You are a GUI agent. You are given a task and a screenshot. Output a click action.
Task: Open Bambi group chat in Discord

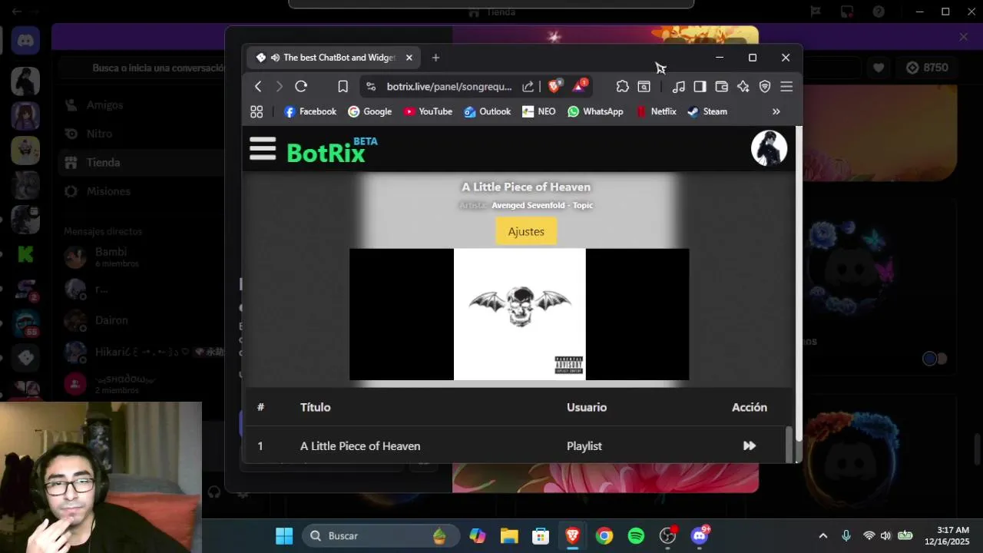(138, 257)
